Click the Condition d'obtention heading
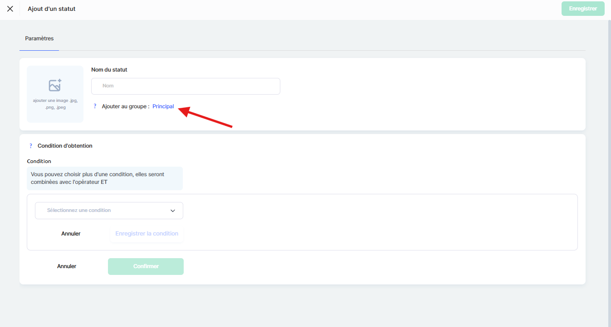 (65, 146)
